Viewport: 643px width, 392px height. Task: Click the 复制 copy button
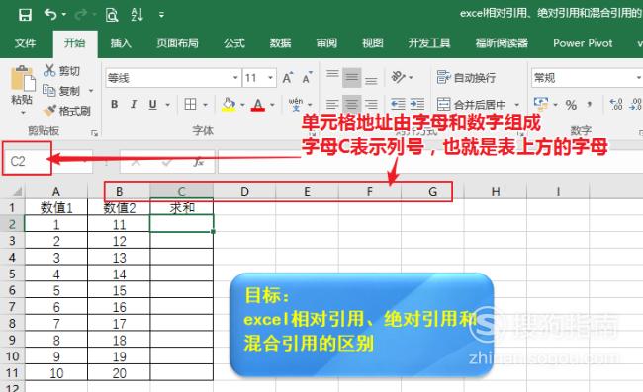click(x=61, y=91)
